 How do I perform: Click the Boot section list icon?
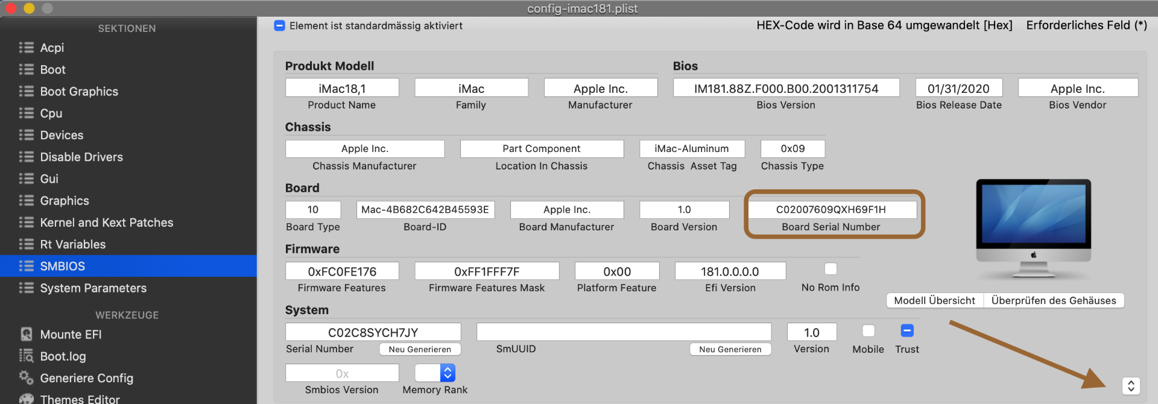point(26,69)
